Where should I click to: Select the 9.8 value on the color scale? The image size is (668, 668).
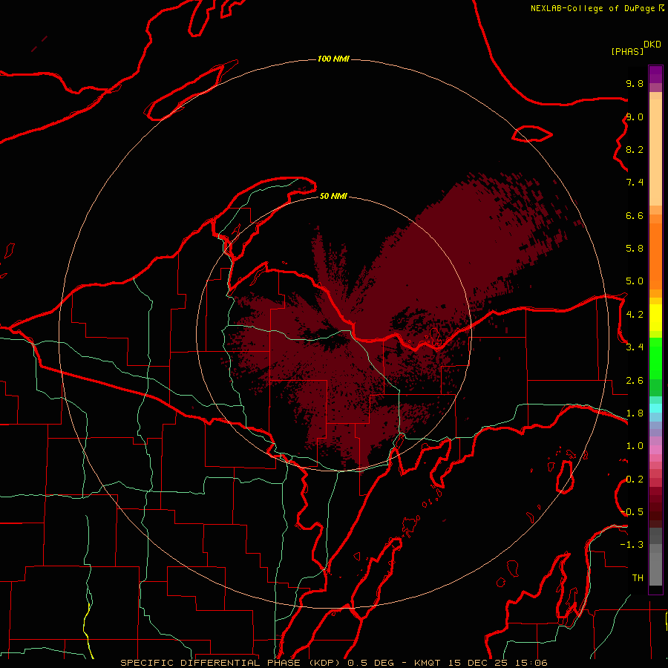(x=635, y=83)
